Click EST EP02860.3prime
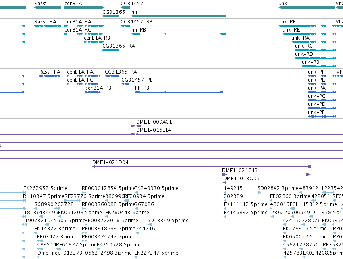The image size is (343, 259). (290, 196)
